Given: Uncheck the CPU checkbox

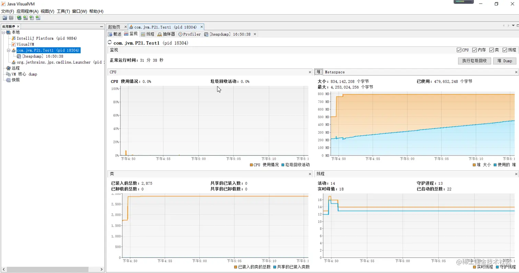Looking at the screenshot, I should 459,50.
